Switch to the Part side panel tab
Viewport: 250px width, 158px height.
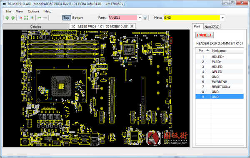click(x=197, y=27)
